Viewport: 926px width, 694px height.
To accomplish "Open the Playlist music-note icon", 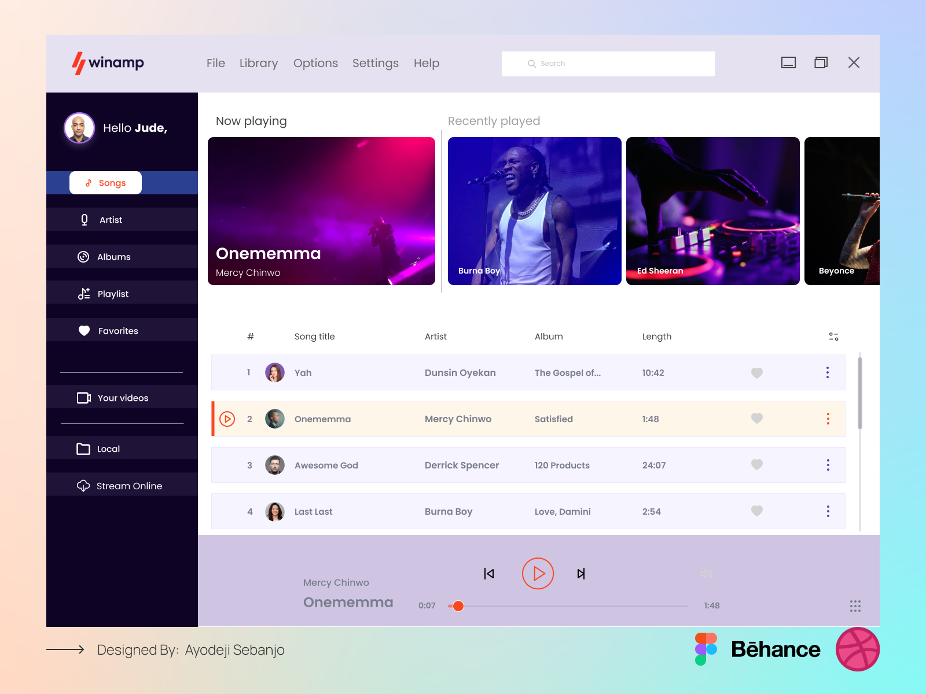I will 84,293.
